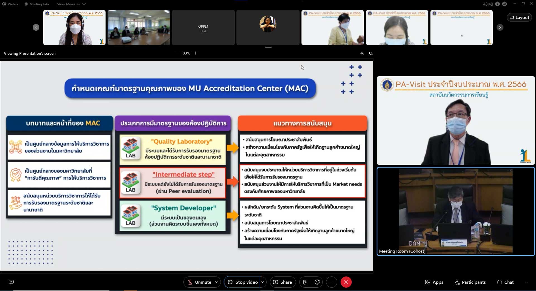536x291 pixels.
Task: Show next participants with right arrow
Action: click(500, 27)
